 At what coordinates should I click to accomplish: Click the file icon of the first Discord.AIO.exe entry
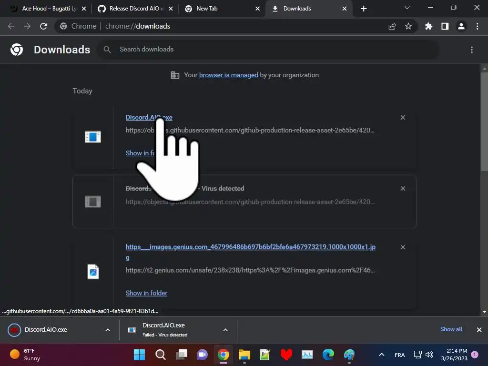tap(93, 137)
